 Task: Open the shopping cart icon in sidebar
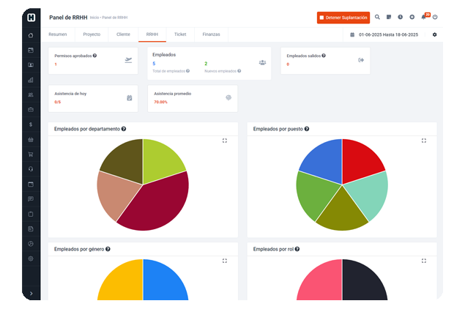31,154
